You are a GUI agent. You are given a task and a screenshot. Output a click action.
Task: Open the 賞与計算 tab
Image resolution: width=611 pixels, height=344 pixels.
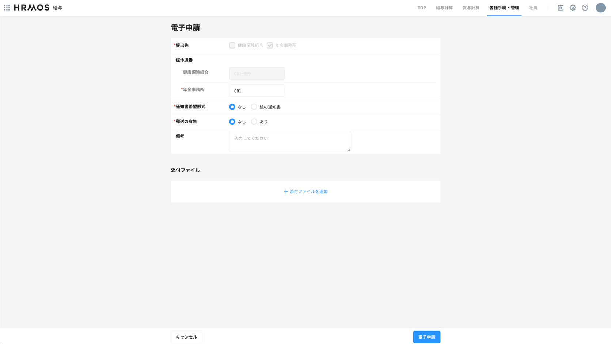[471, 8]
